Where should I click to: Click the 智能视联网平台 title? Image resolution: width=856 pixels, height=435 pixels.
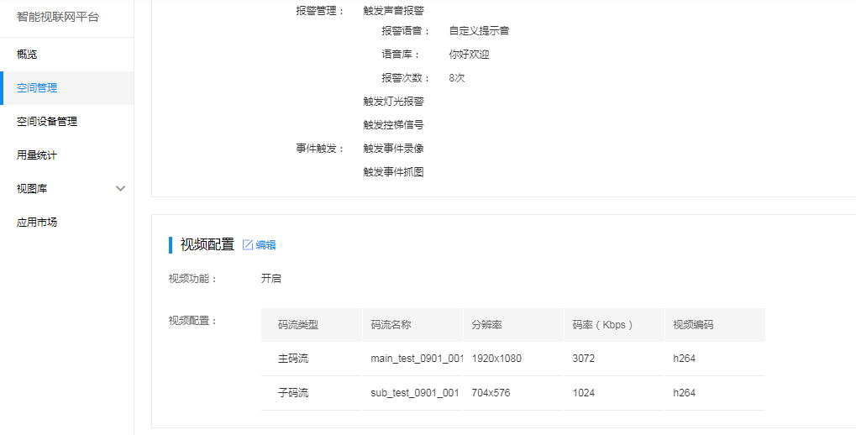(x=58, y=17)
